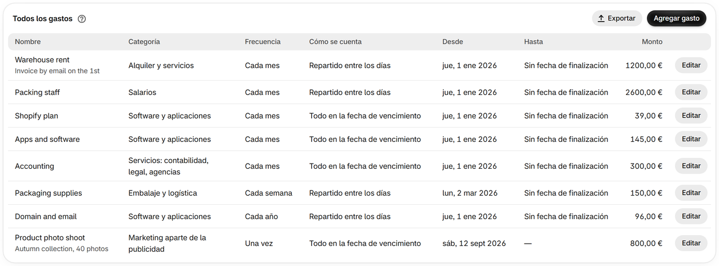
Task: Click the Cómo se cuenta column header
Action: coord(335,42)
